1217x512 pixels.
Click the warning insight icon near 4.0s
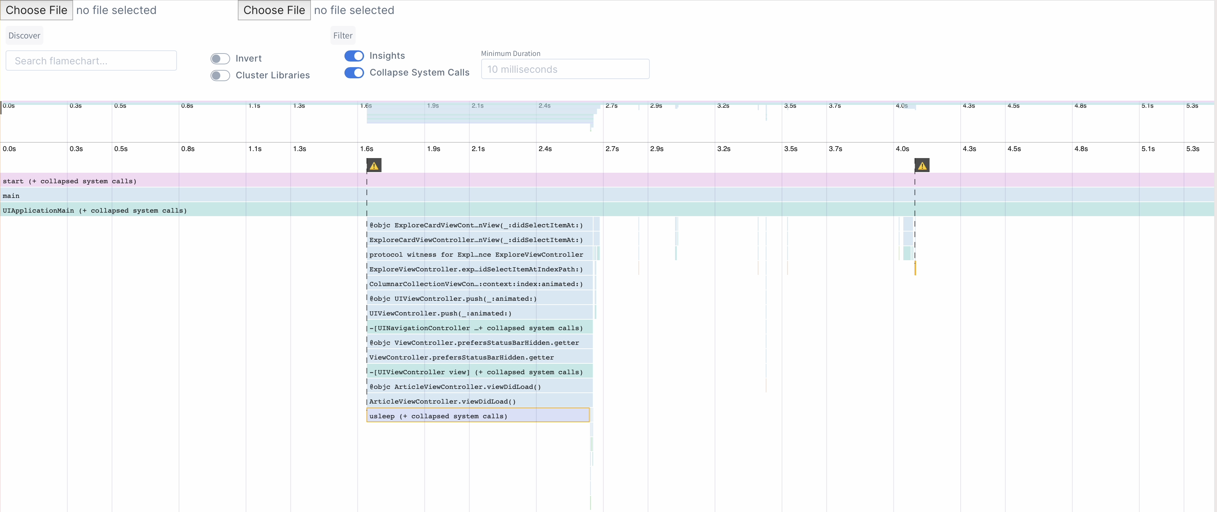[x=922, y=165]
